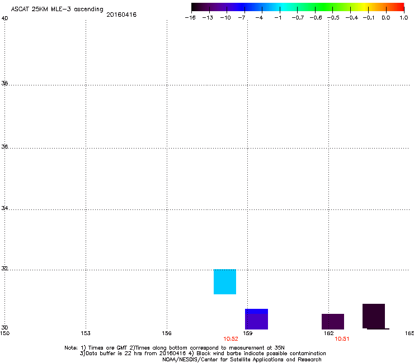Click the latitude label 36
414x363 pixels.
coord(4,146)
